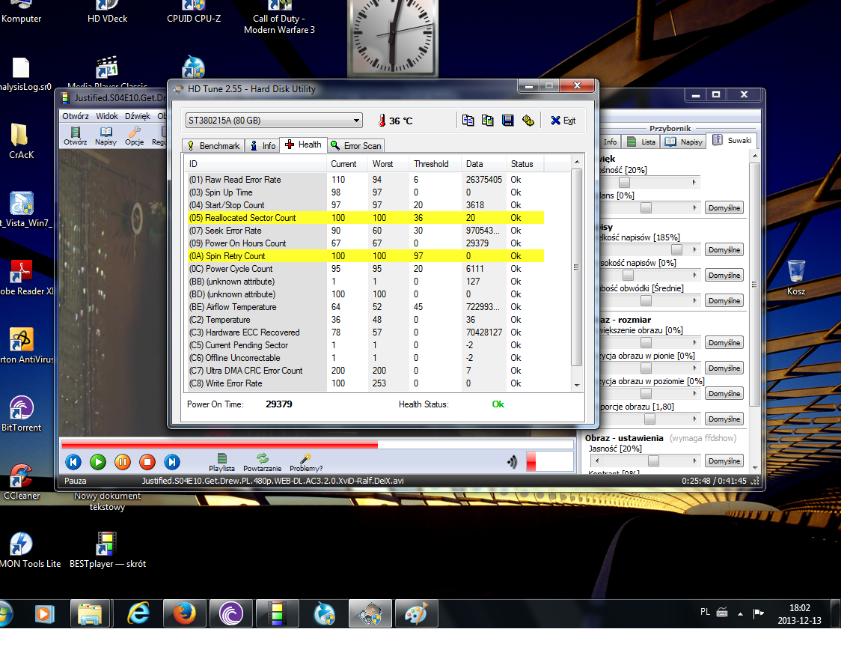Click the previous track button in BESTplayer

click(x=73, y=462)
